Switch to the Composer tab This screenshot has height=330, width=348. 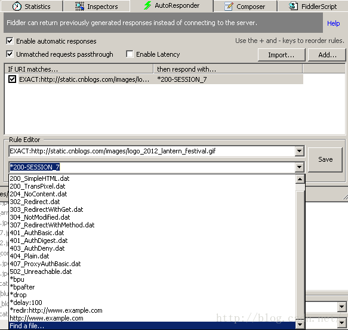(245, 6)
